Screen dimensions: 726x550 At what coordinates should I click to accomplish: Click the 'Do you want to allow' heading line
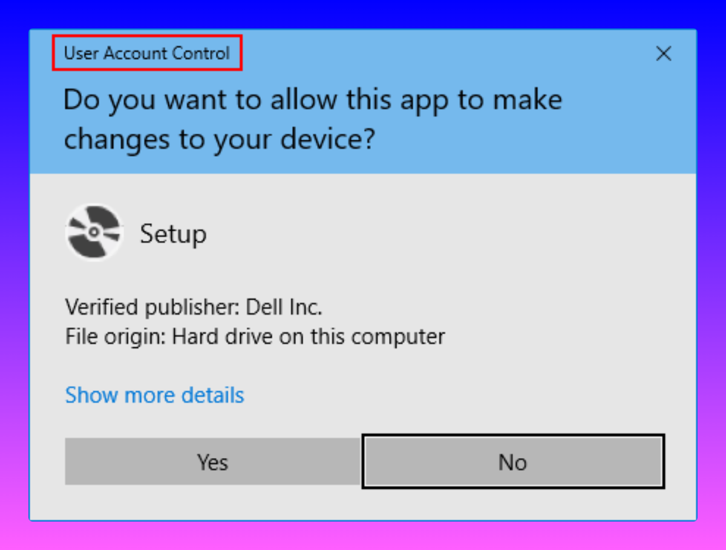point(312,100)
